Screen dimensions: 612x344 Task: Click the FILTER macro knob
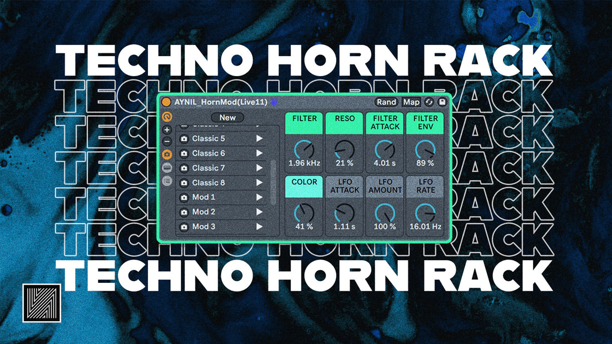pyautogui.click(x=305, y=149)
